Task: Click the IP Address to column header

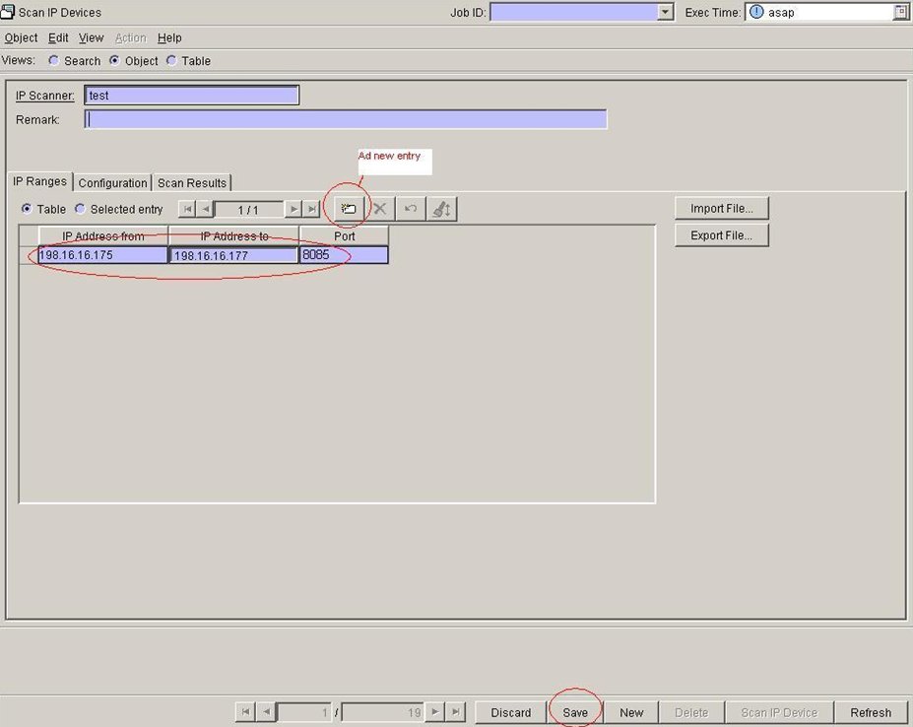Action: pyautogui.click(x=234, y=235)
